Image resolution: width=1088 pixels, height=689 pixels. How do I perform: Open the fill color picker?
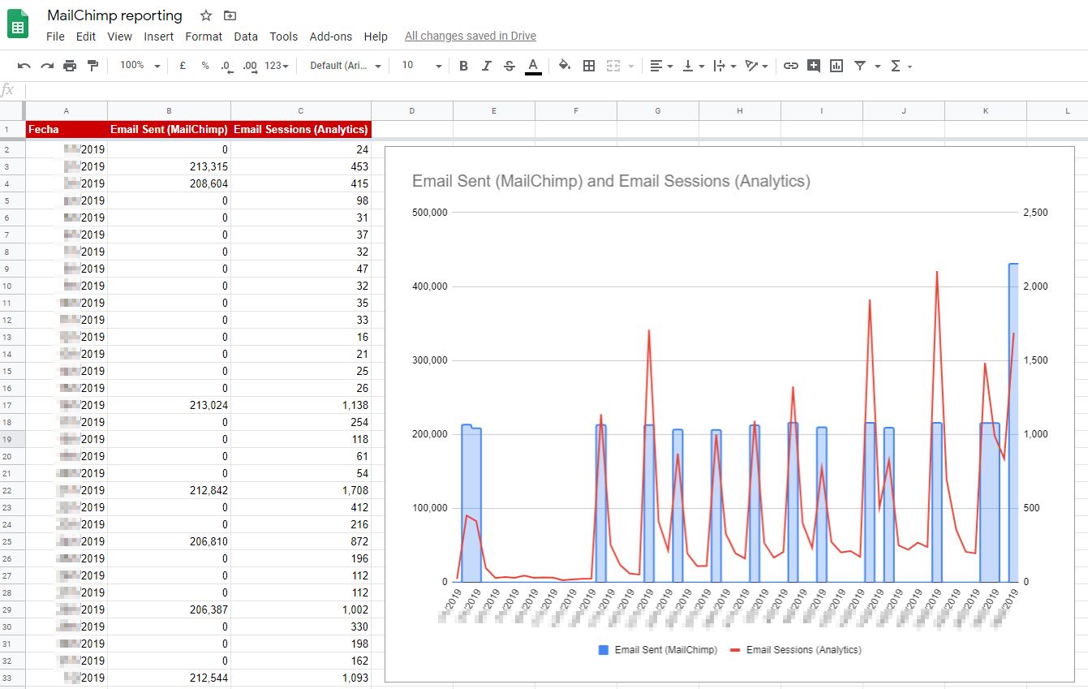tap(566, 66)
